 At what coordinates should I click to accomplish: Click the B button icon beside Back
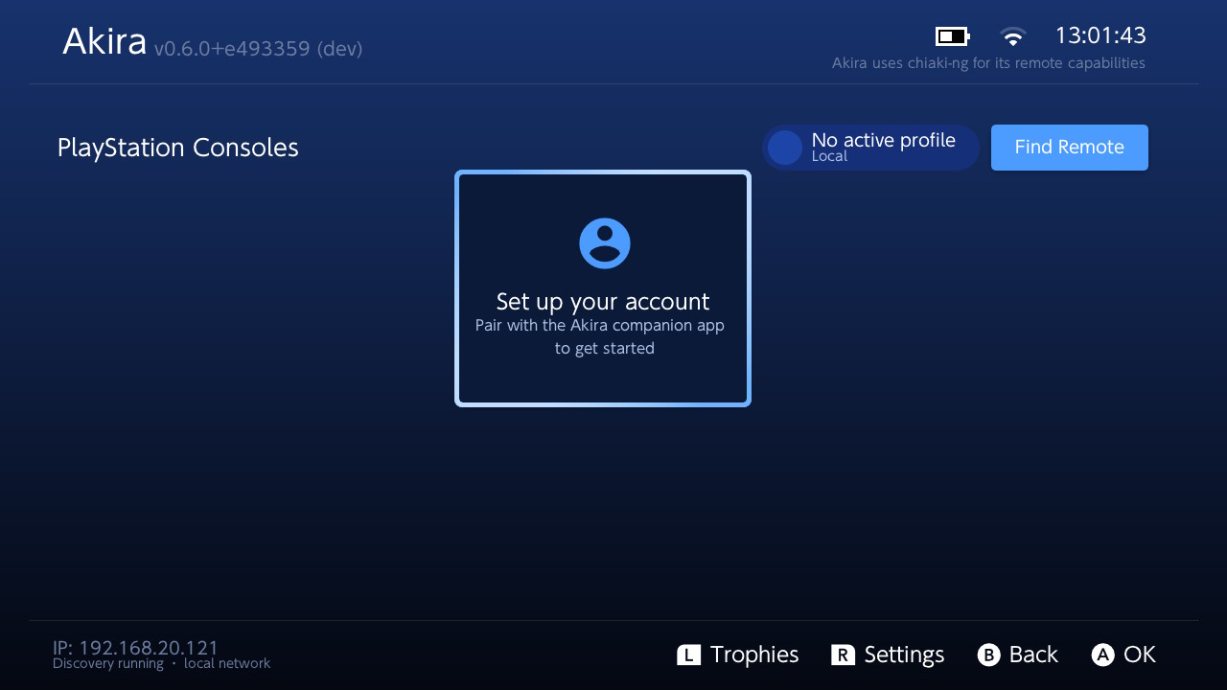988,655
